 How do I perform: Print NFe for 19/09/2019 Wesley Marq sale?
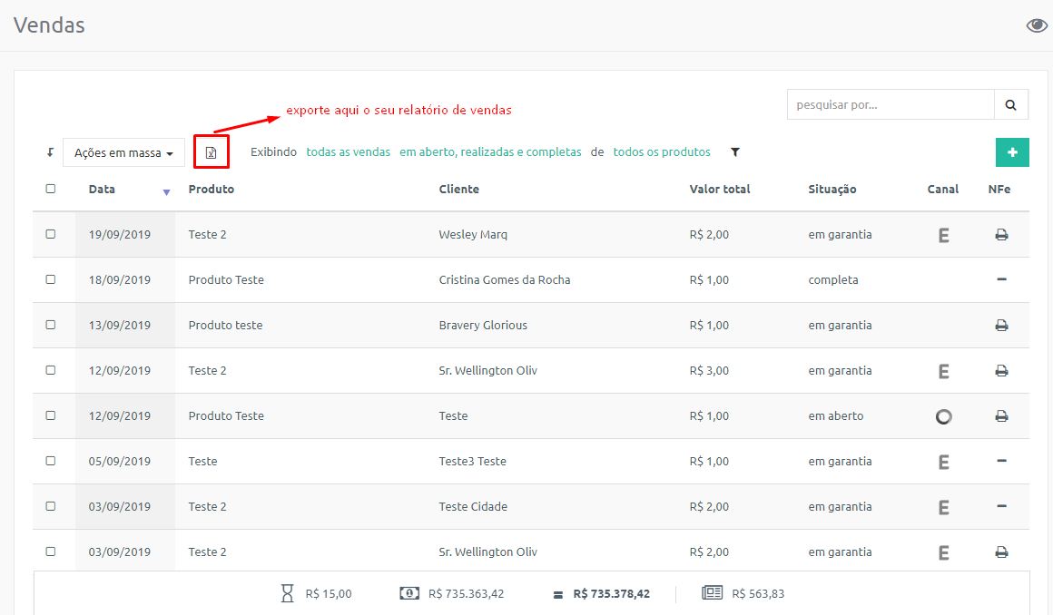point(1001,235)
